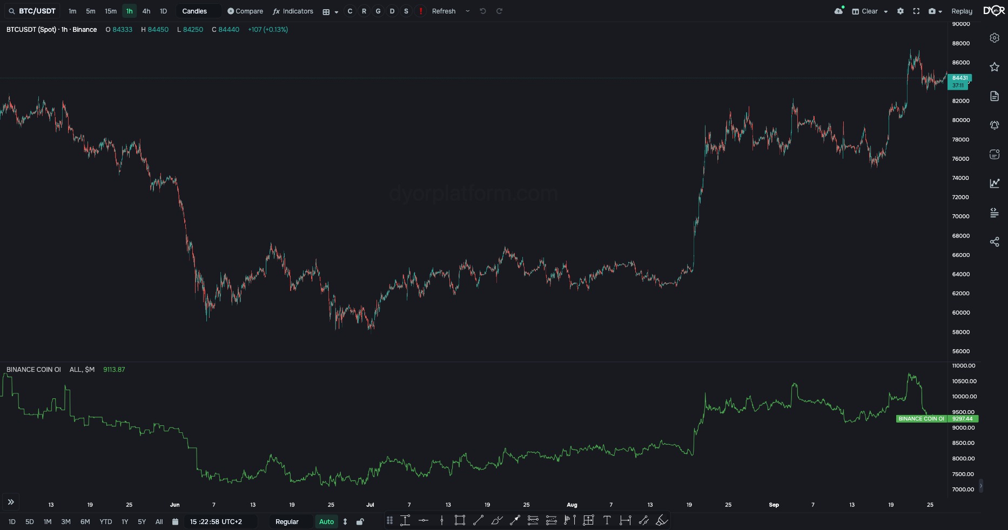Select the 1D timeframe in top bar

tap(163, 11)
